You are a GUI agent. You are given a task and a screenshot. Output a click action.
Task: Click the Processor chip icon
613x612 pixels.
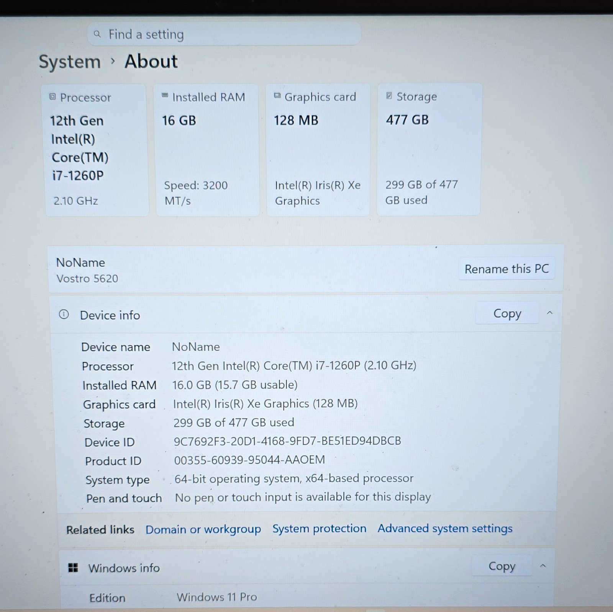[53, 97]
